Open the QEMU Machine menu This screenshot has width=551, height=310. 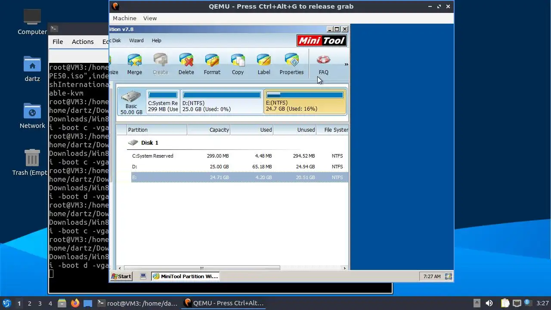(x=124, y=18)
